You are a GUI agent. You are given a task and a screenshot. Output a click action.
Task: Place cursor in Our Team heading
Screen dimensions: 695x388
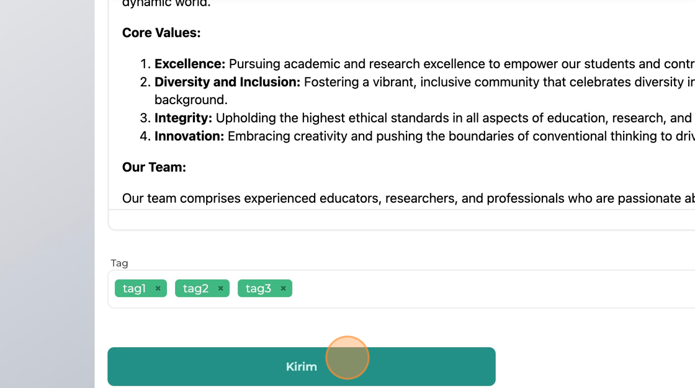pos(154,167)
